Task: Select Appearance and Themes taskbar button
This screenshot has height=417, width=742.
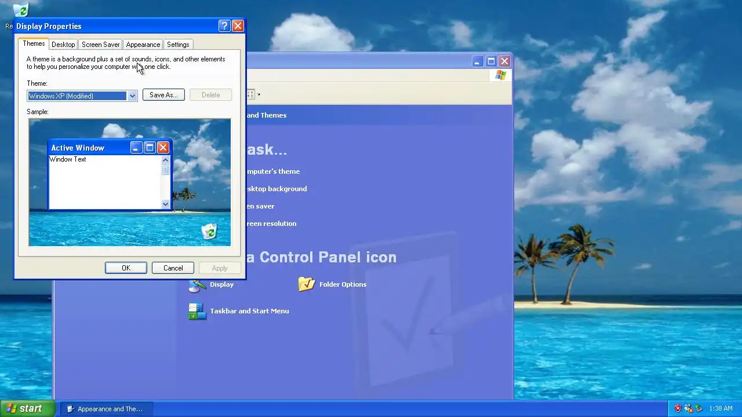Action: point(107,409)
